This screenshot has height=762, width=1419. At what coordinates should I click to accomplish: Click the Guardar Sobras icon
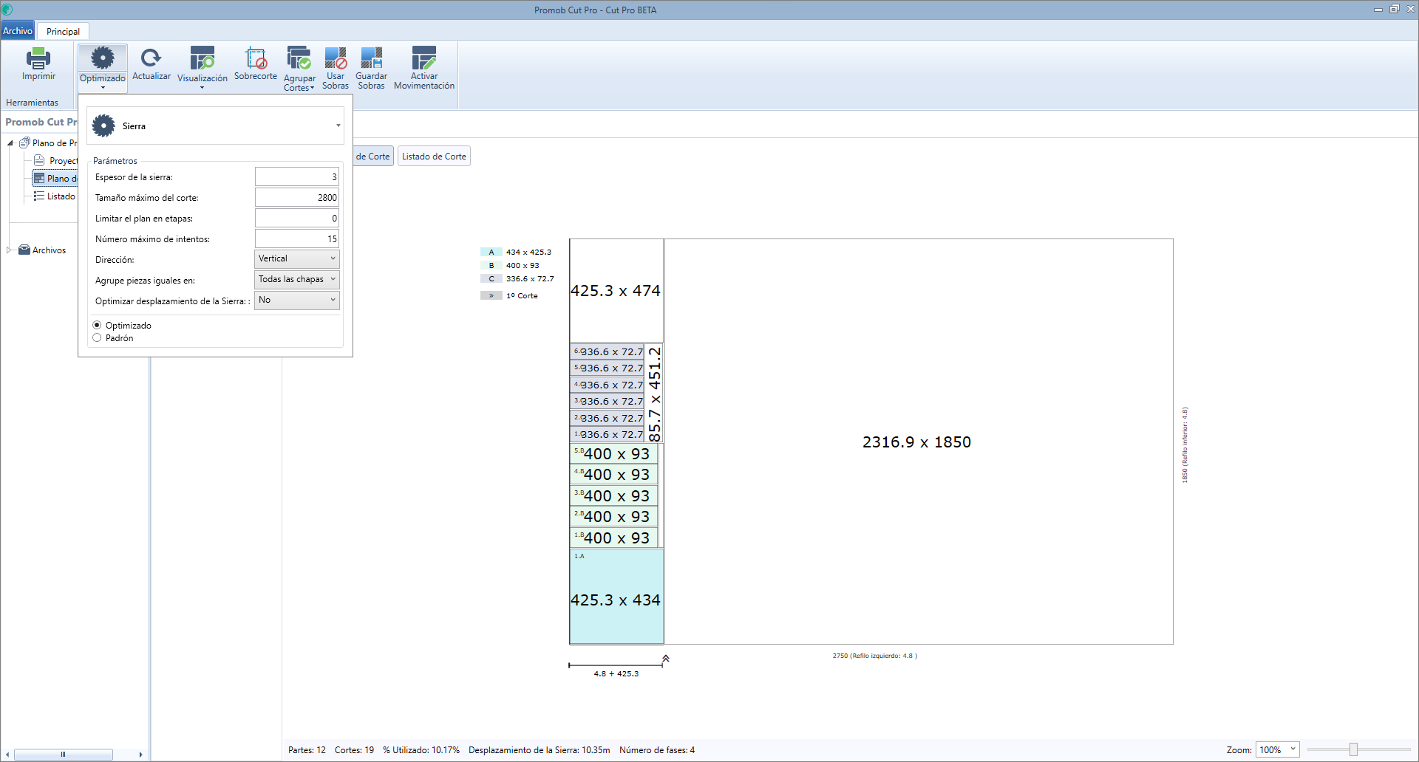372,58
